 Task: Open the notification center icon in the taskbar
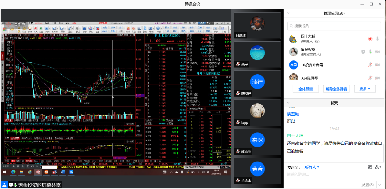tap(226, 172)
